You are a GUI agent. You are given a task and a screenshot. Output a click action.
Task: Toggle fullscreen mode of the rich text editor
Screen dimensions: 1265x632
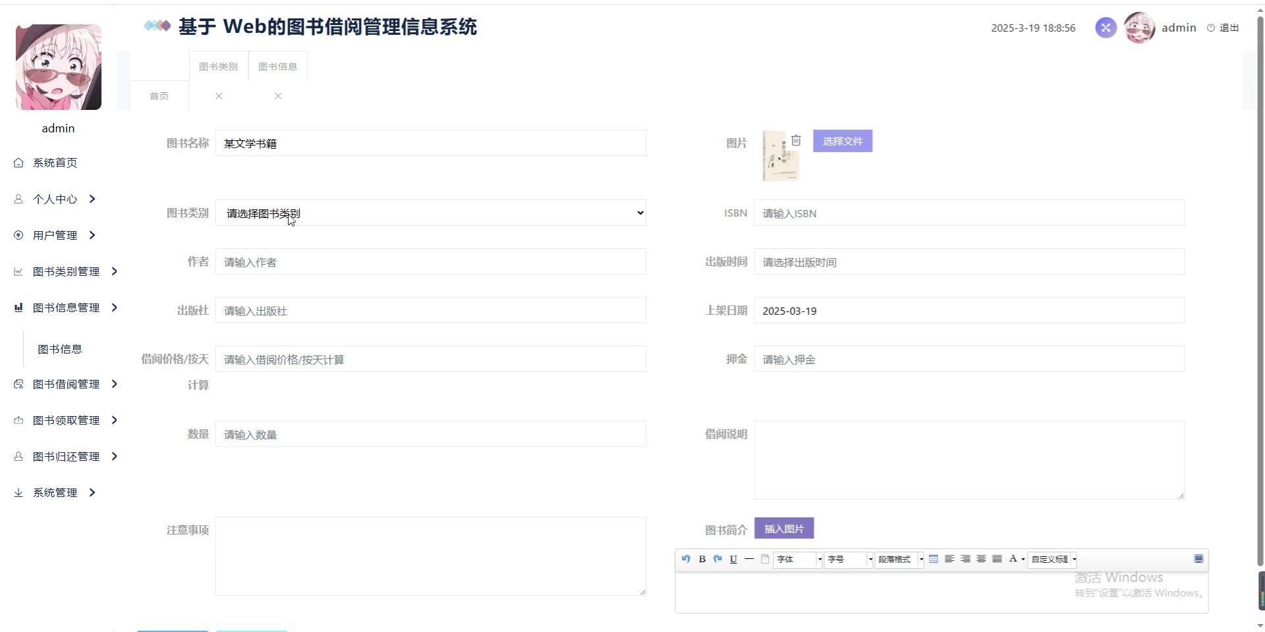[1198, 559]
